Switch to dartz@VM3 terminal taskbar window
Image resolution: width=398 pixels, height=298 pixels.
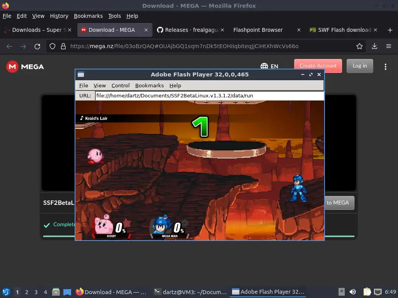click(190, 292)
